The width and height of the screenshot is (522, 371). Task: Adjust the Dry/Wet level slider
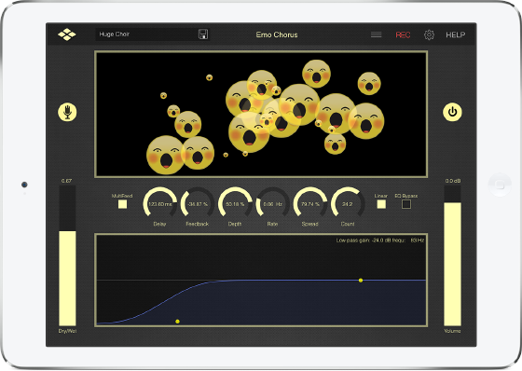click(x=67, y=255)
